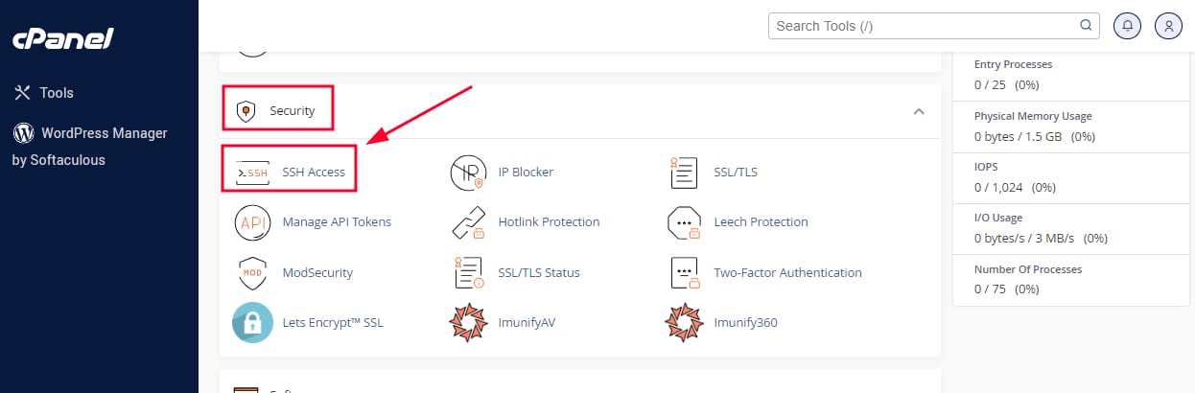Click the Security section shield icon
Viewport: 1195px width, 393px height.
click(246, 111)
